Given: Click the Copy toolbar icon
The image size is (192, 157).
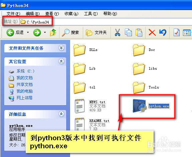Looking at the screenshot, I should click(x=128, y=33).
